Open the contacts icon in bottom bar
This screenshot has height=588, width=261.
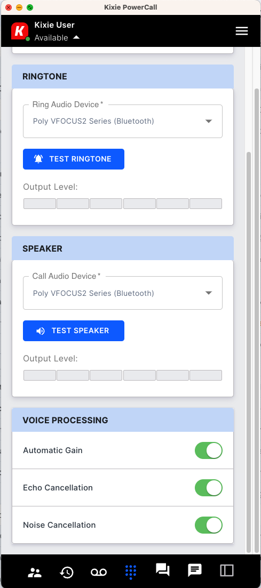pos(35,572)
